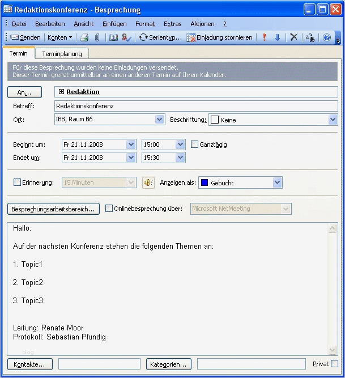Click the check names icon

(126, 37)
